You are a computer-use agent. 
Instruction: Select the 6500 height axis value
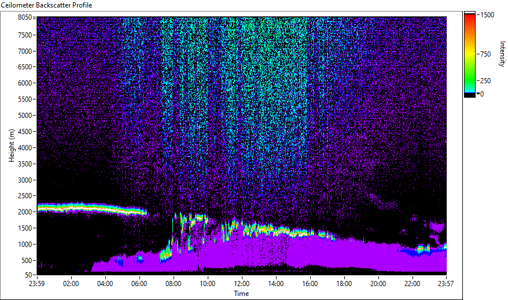click(x=25, y=67)
